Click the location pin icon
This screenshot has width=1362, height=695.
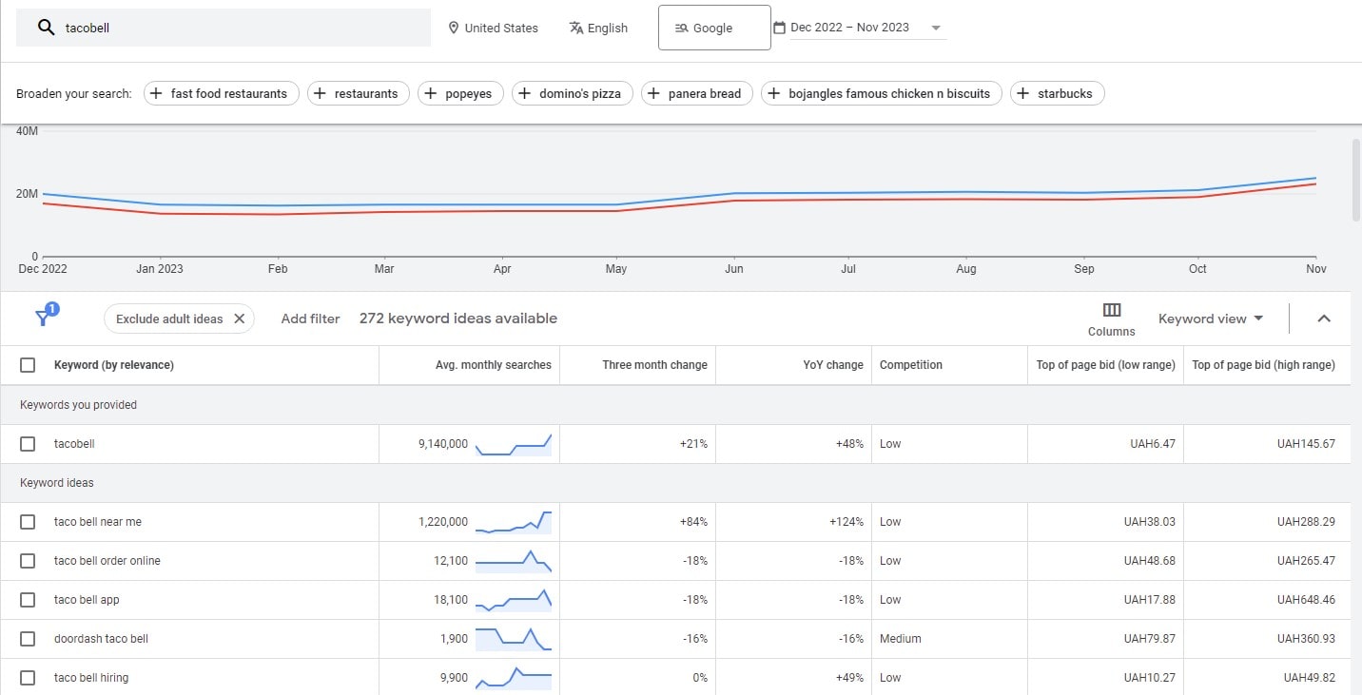[x=454, y=28]
